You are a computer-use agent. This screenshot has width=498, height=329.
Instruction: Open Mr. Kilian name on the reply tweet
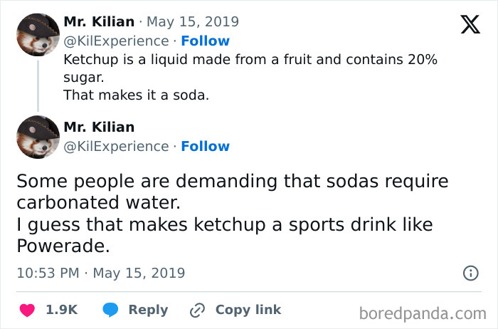click(x=99, y=127)
